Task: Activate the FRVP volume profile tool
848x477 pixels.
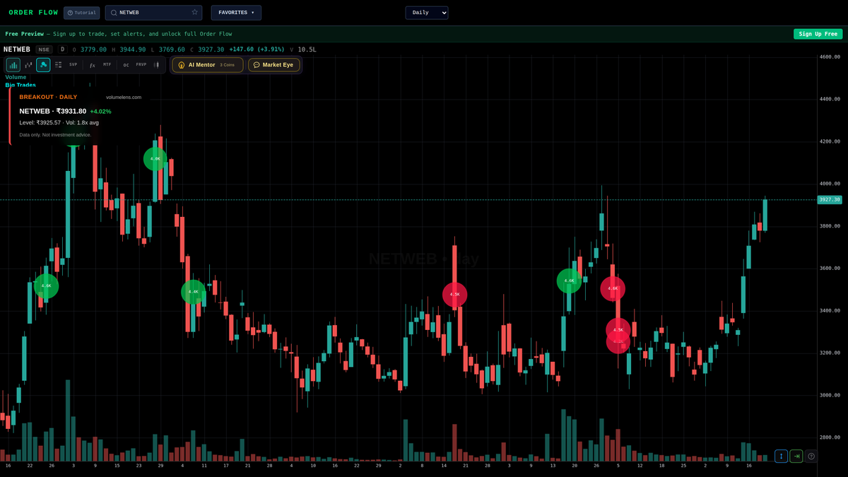Action: coord(141,64)
